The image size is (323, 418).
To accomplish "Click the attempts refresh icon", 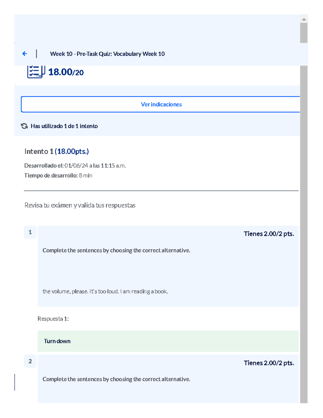I will point(24,126).
